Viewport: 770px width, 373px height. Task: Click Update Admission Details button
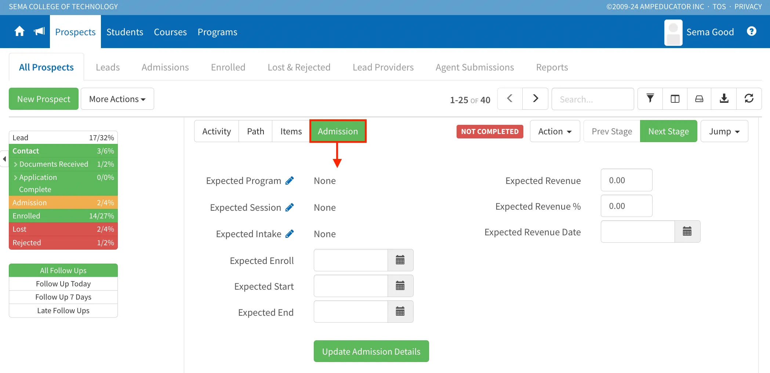[371, 351]
